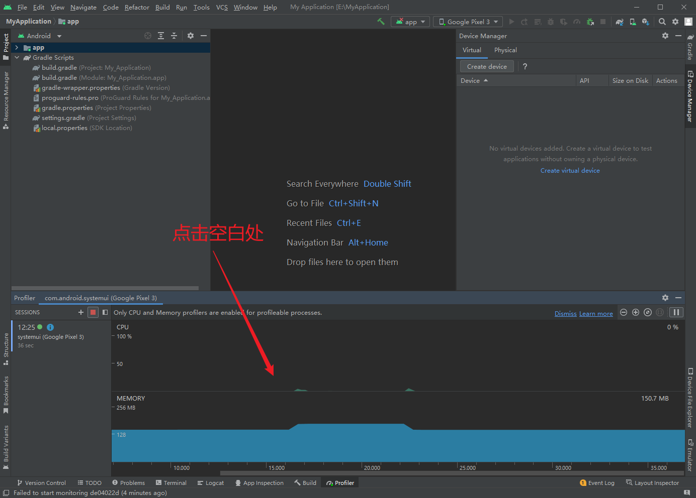Click the user account avatar icon
This screenshot has height=498, width=696.
(x=688, y=22)
